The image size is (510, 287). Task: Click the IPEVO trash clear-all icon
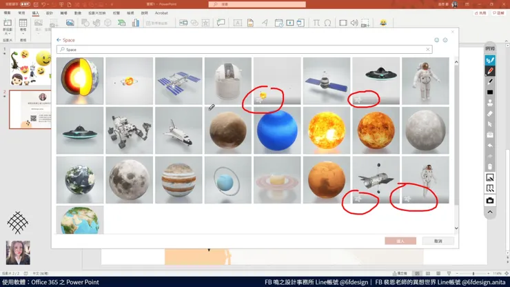coord(490,167)
